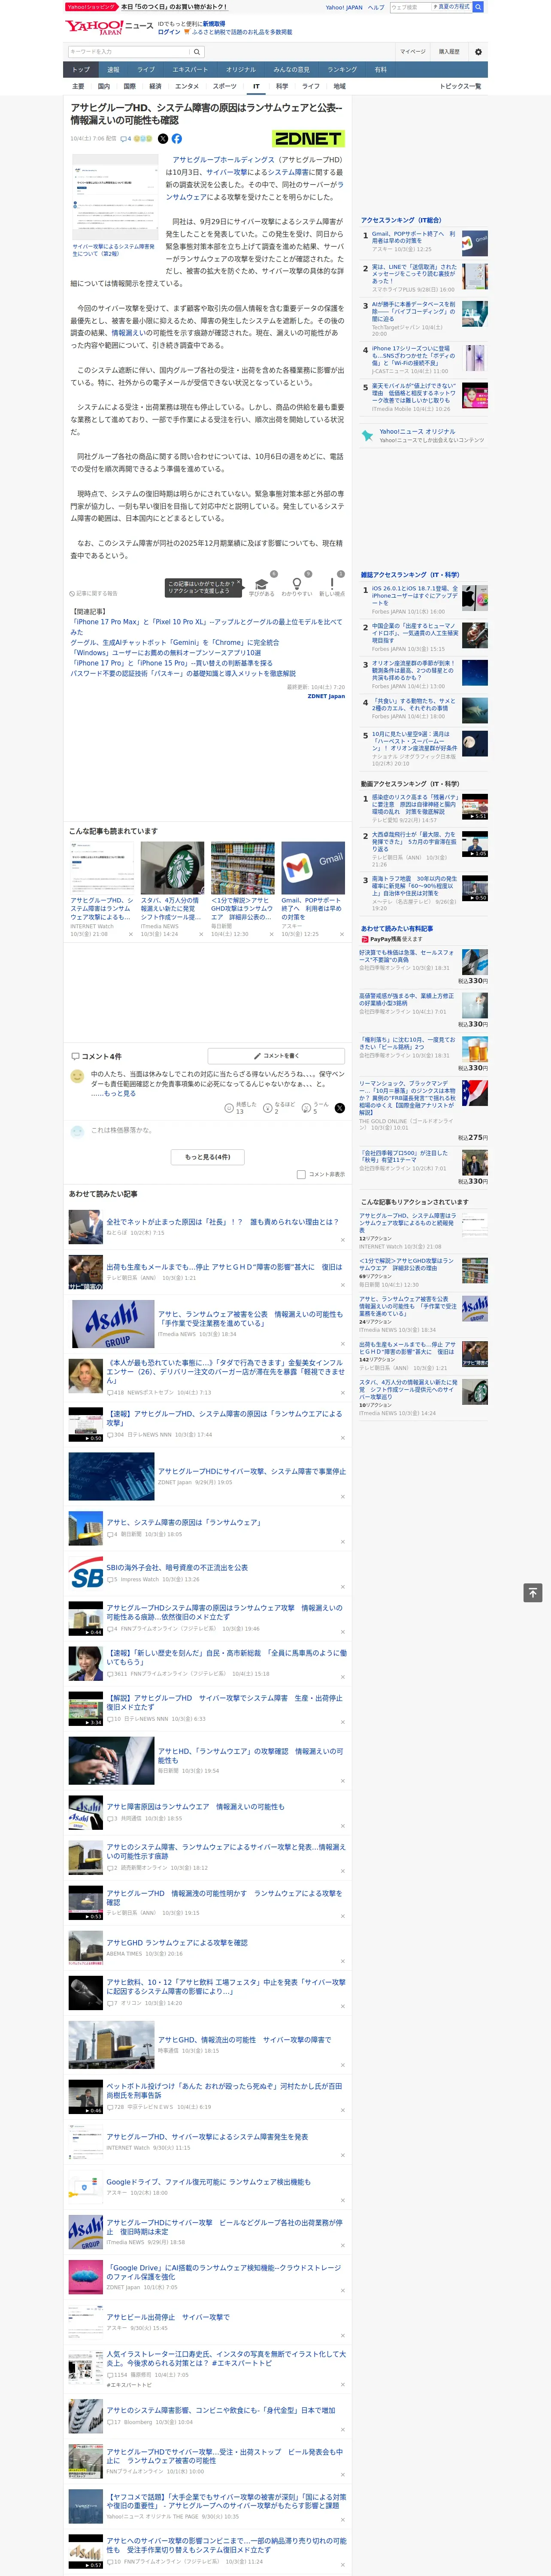Screen dimensions: 551x2576
Task: Focus the keyword search input field
Action: click(x=129, y=51)
